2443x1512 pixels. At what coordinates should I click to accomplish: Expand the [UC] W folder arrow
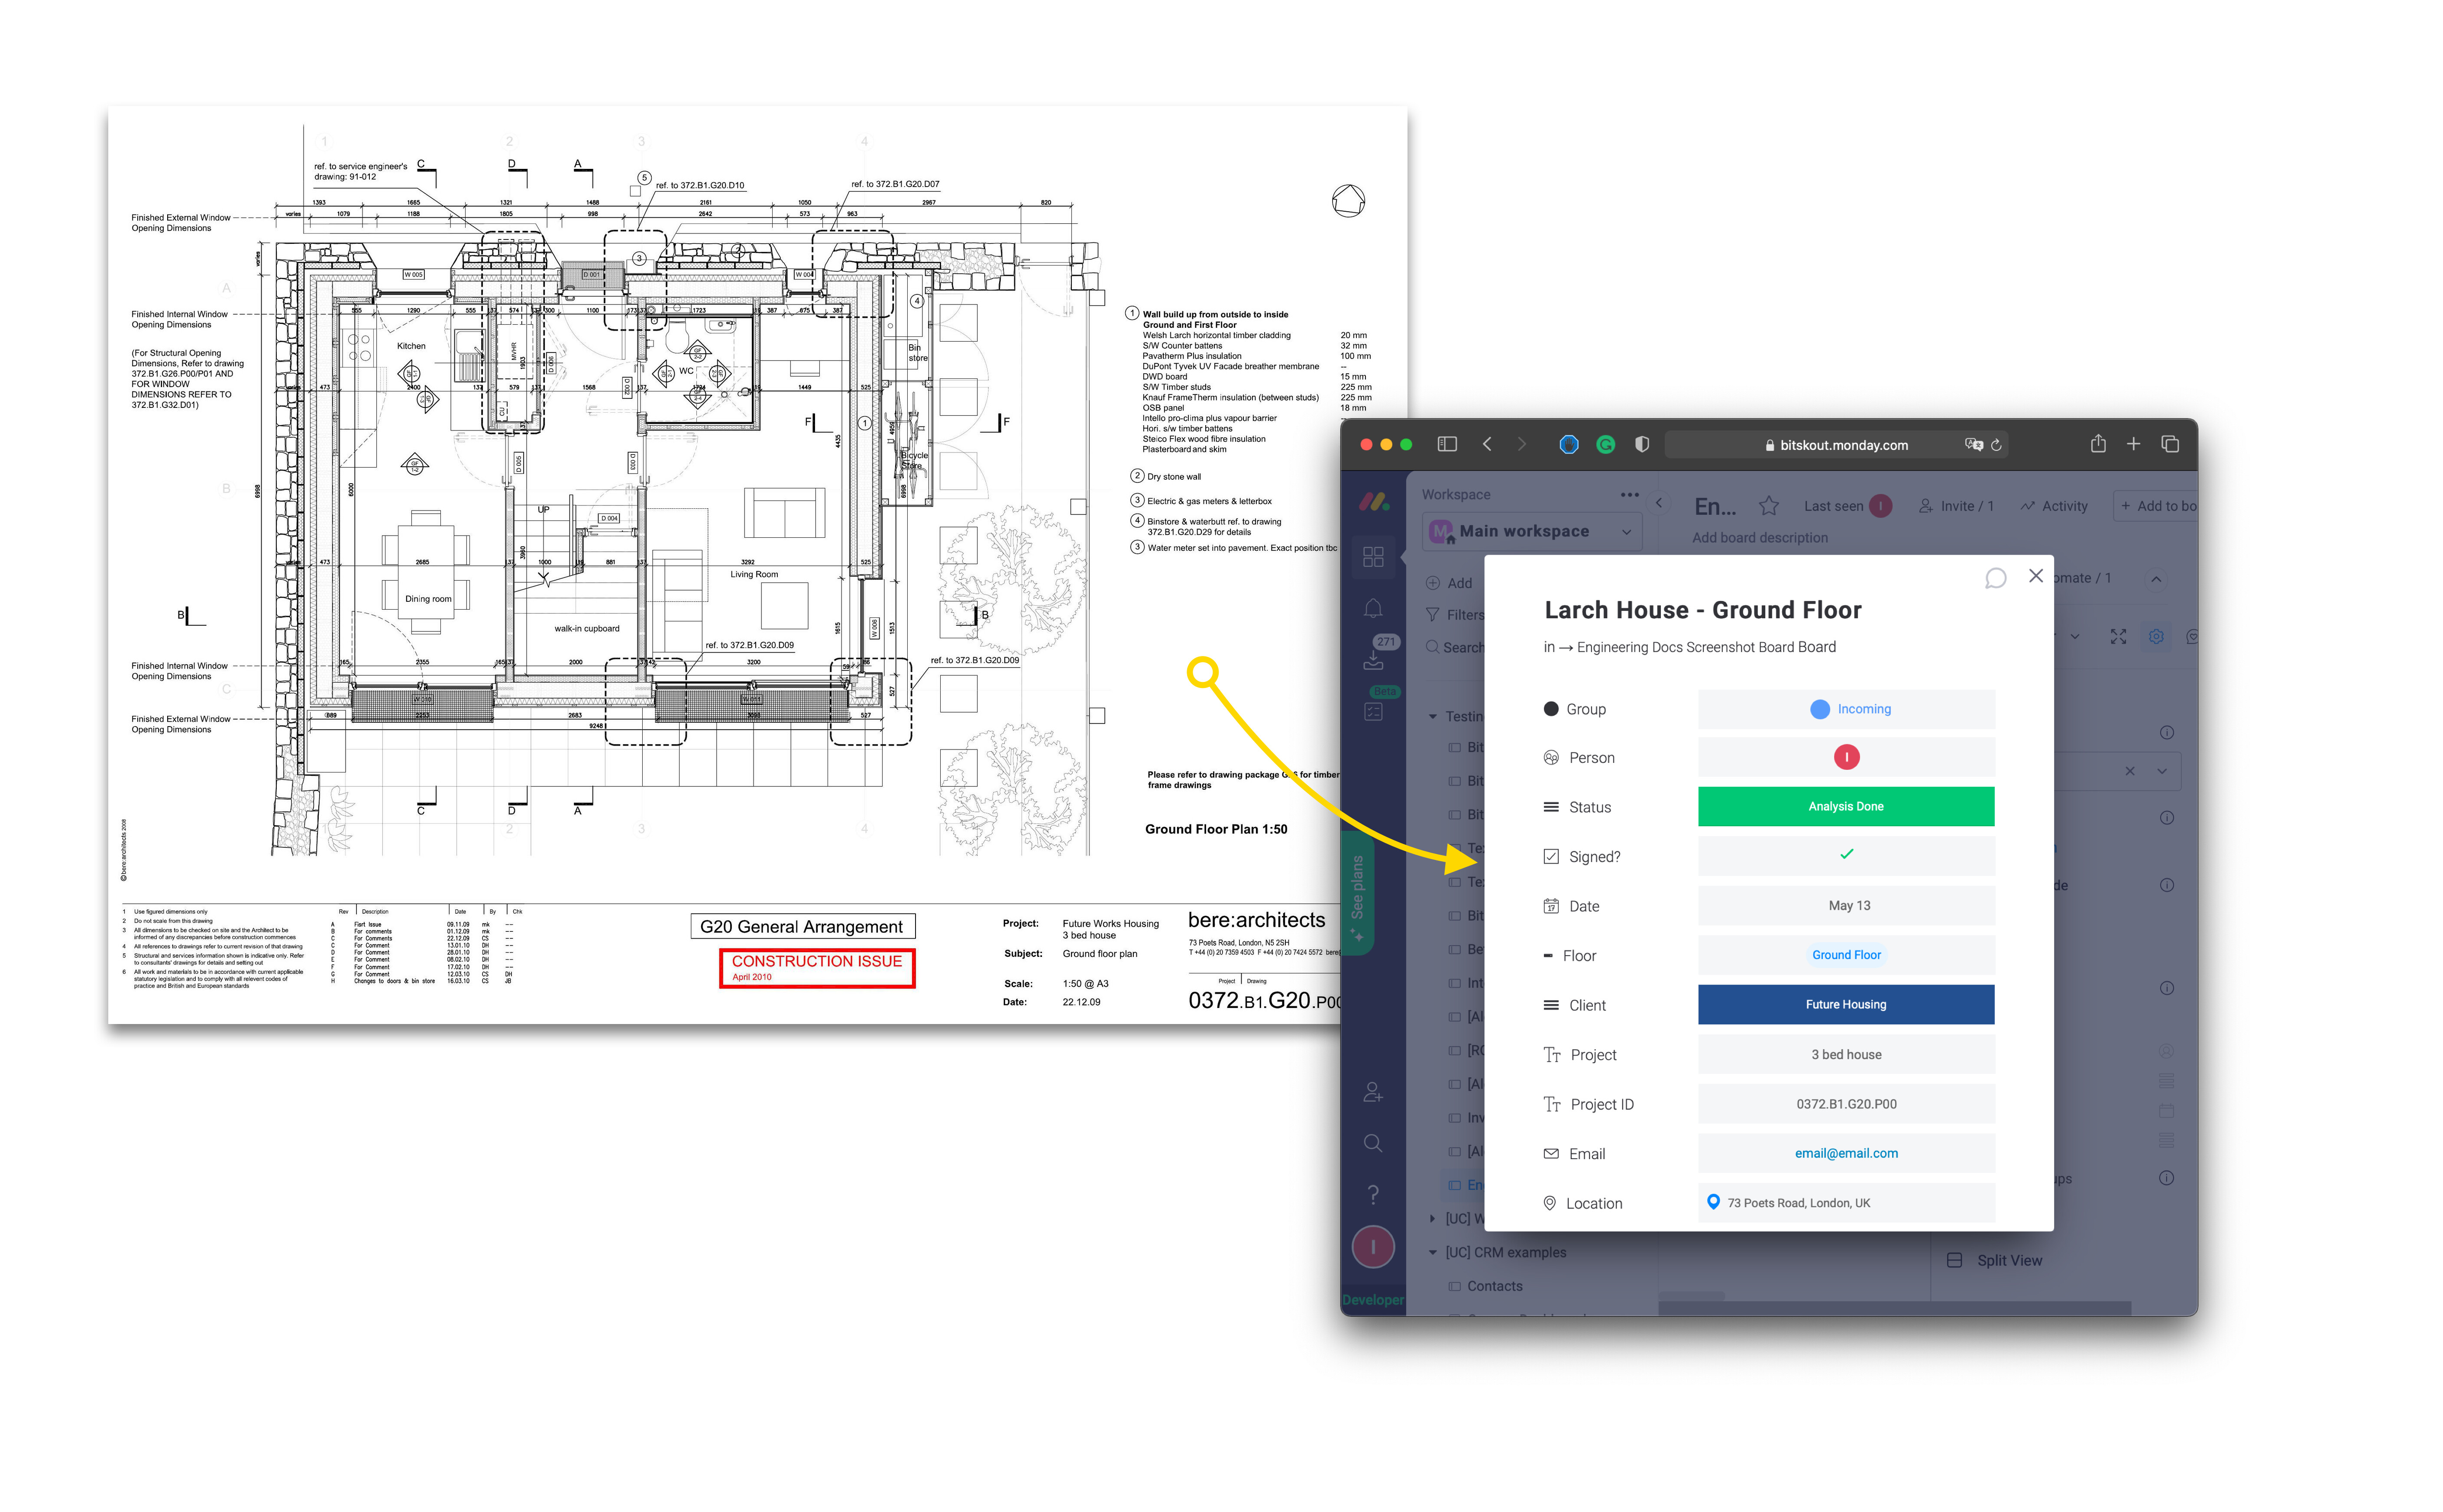(1432, 1218)
